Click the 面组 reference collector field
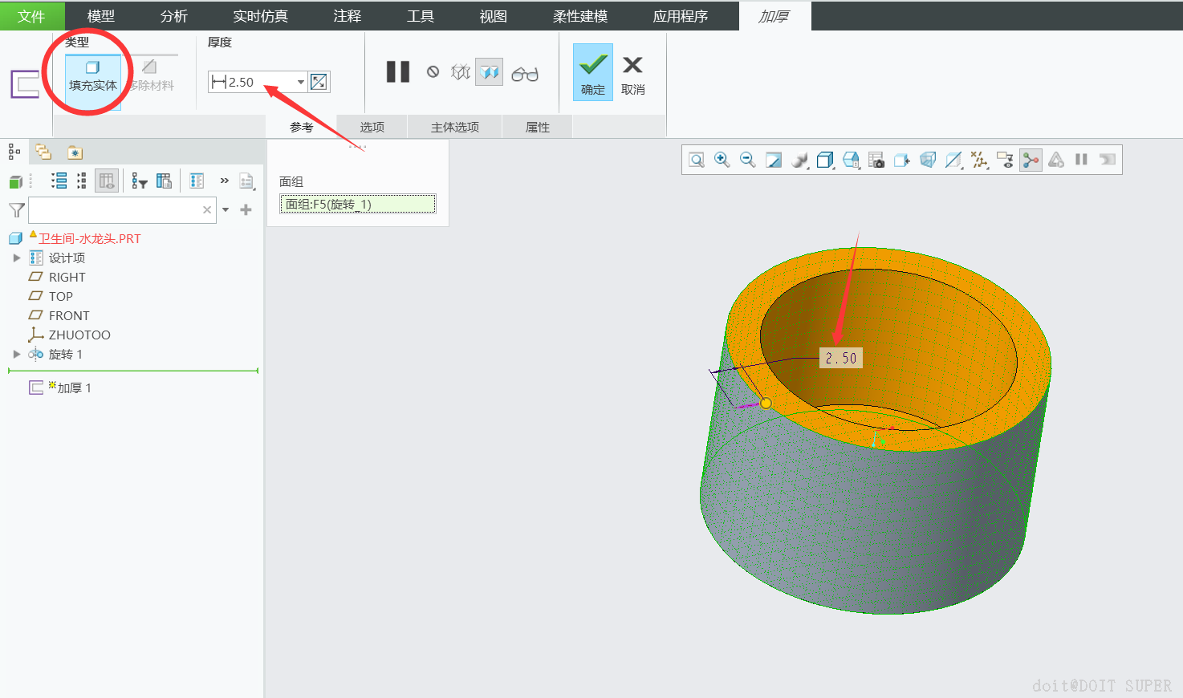The image size is (1183, 698). pyautogui.click(x=358, y=205)
